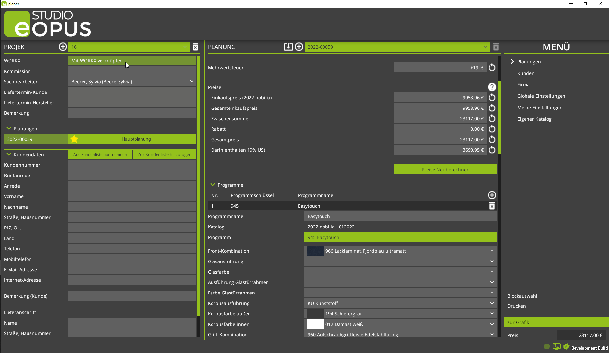
Task: Import planning using the download icon
Action: (x=288, y=47)
